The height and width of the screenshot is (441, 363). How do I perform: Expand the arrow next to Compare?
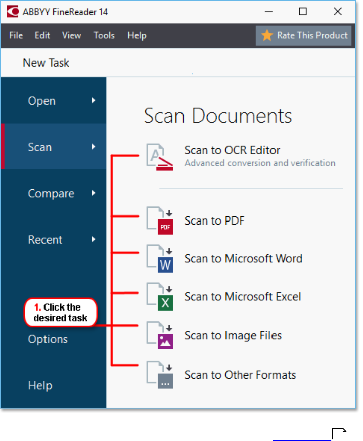click(x=94, y=193)
